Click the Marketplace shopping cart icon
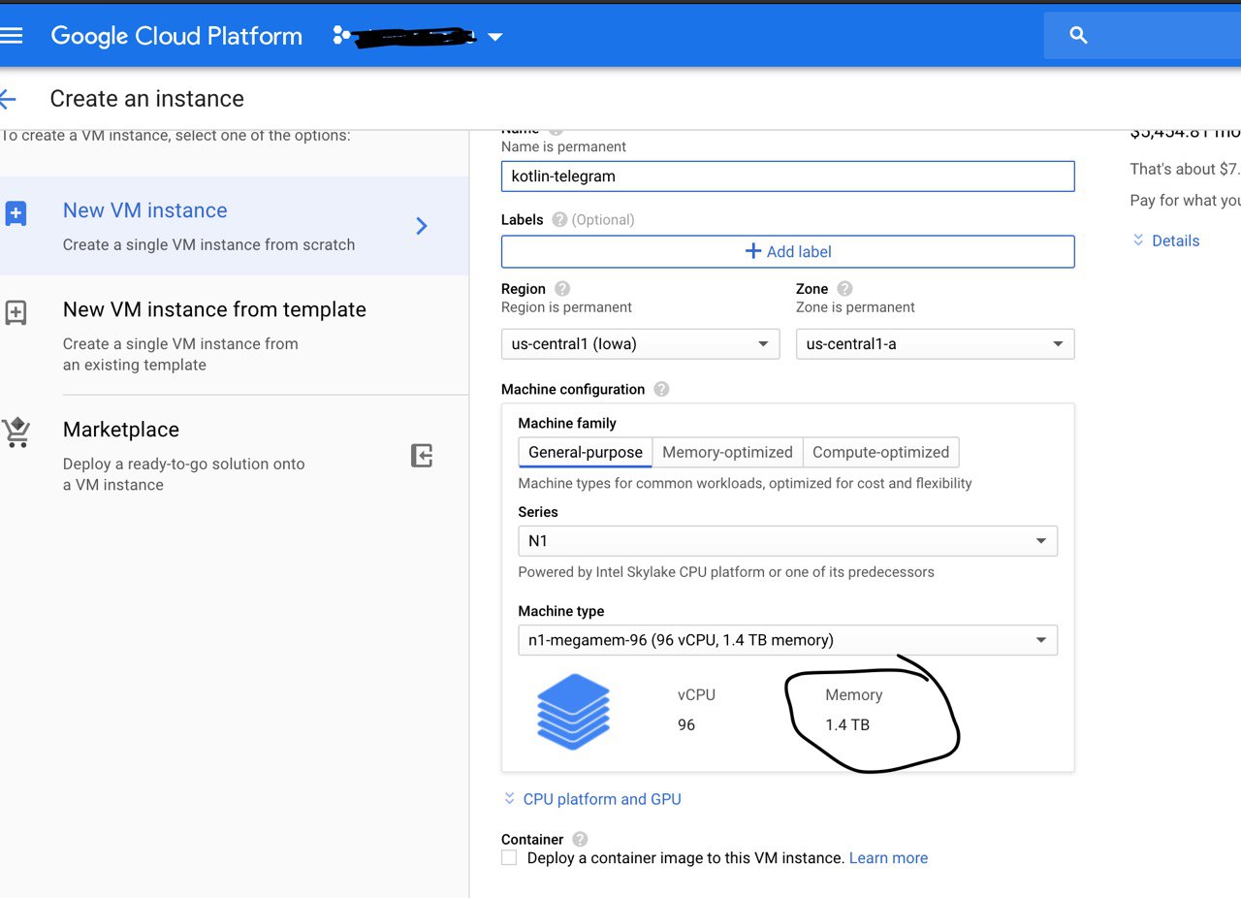This screenshot has height=898, width=1241. (16, 433)
